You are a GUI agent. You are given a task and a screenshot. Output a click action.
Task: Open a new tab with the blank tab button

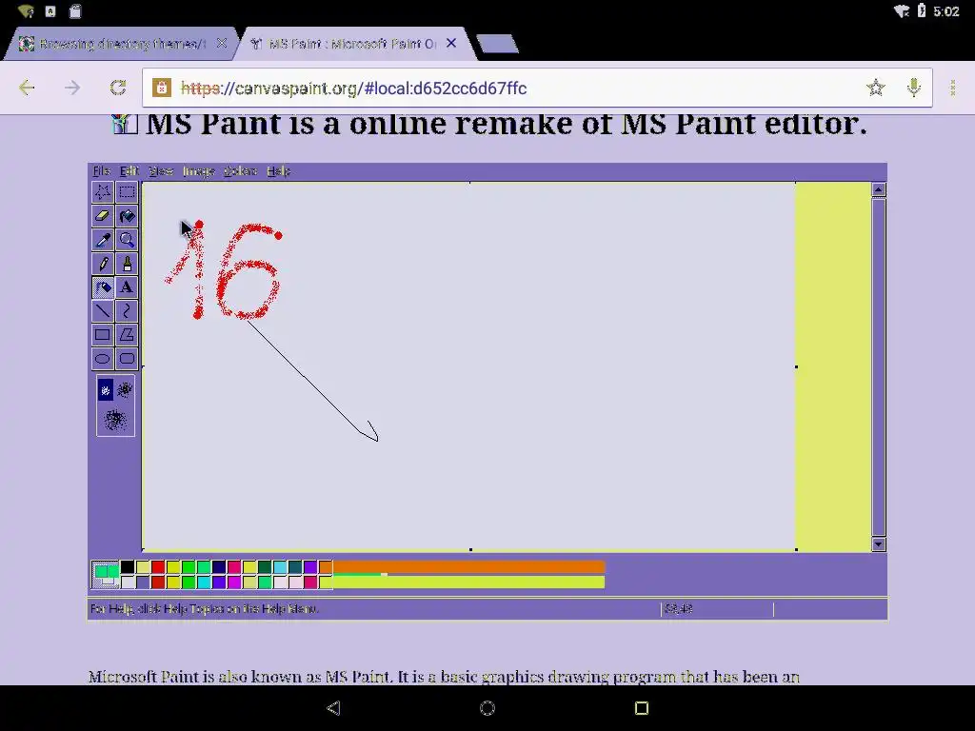[497, 44]
